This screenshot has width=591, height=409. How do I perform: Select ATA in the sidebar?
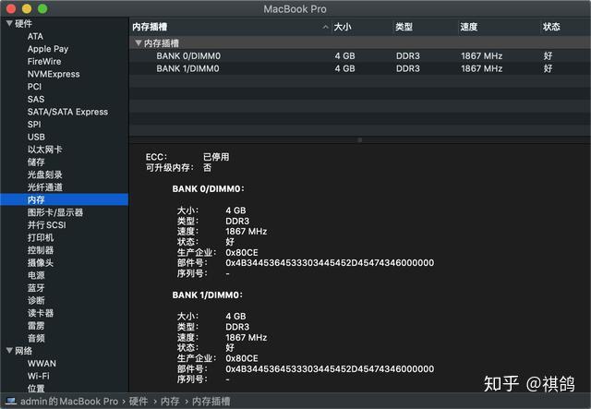tap(35, 36)
